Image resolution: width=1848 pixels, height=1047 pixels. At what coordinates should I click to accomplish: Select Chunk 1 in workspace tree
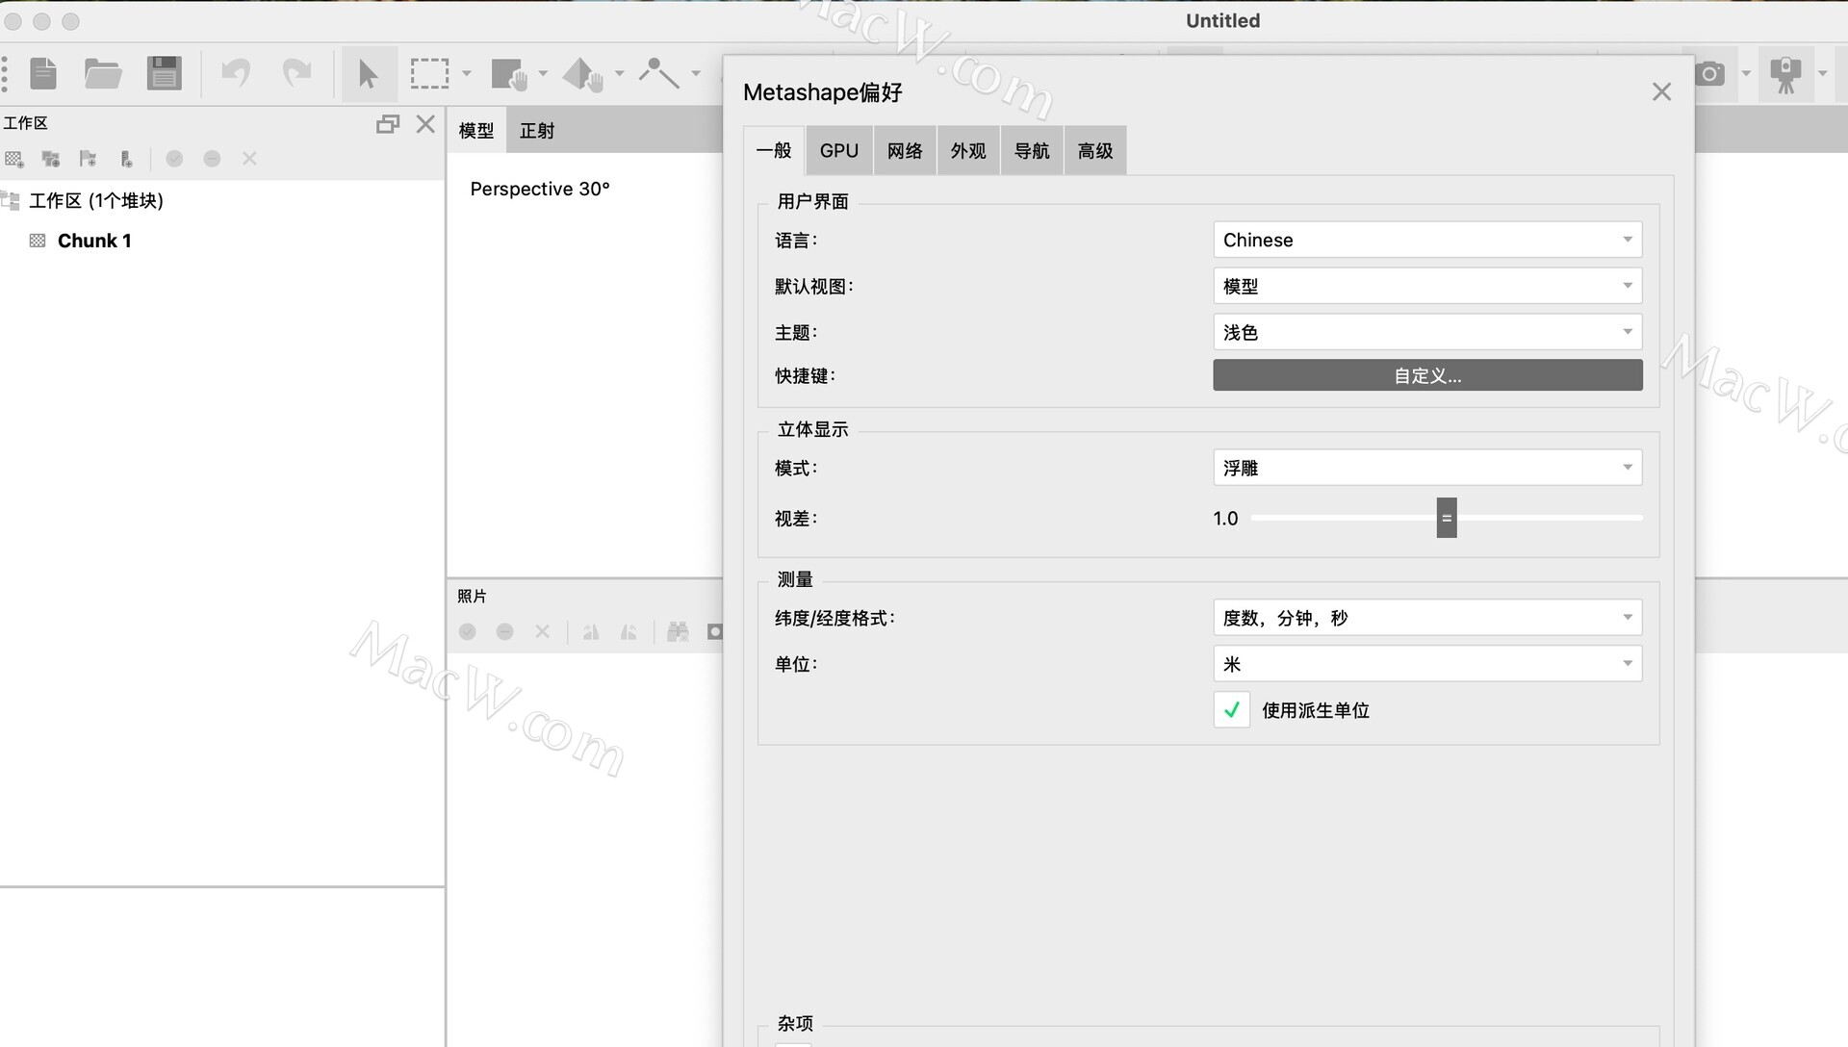(94, 241)
